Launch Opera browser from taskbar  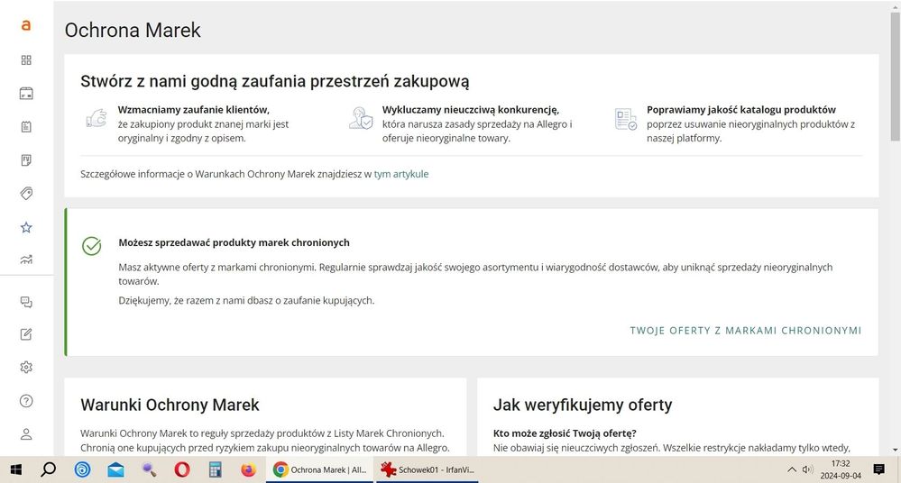(x=182, y=469)
